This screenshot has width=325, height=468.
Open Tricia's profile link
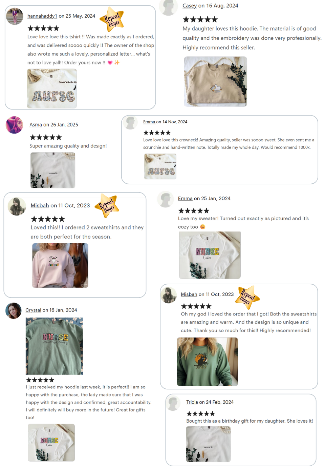192,402
